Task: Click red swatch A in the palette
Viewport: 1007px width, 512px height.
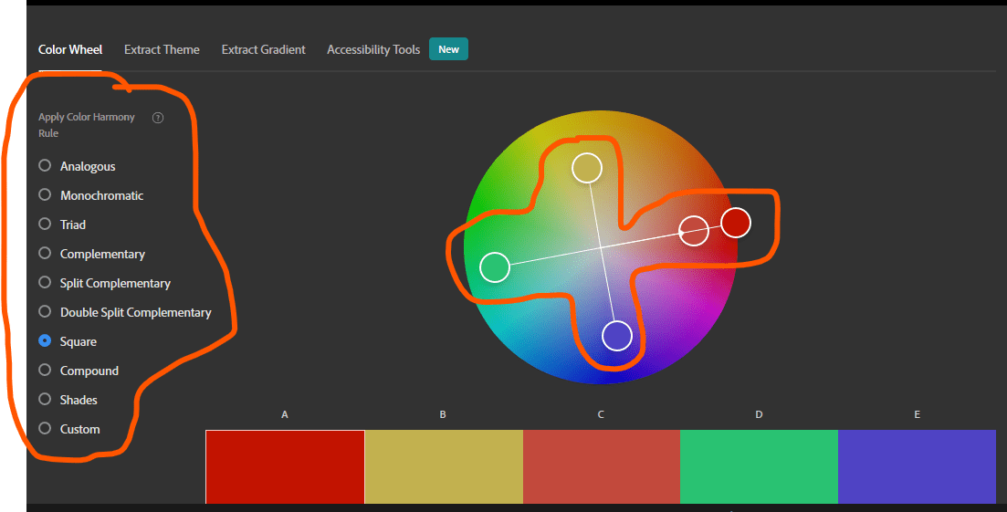Action: tap(285, 466)
